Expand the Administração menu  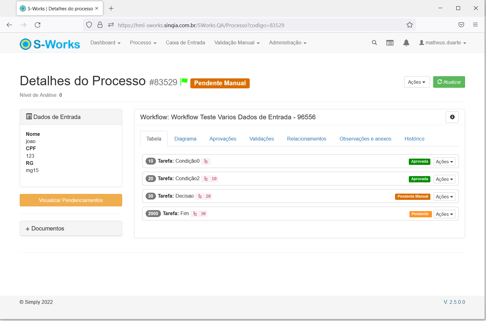click(288, 43)
